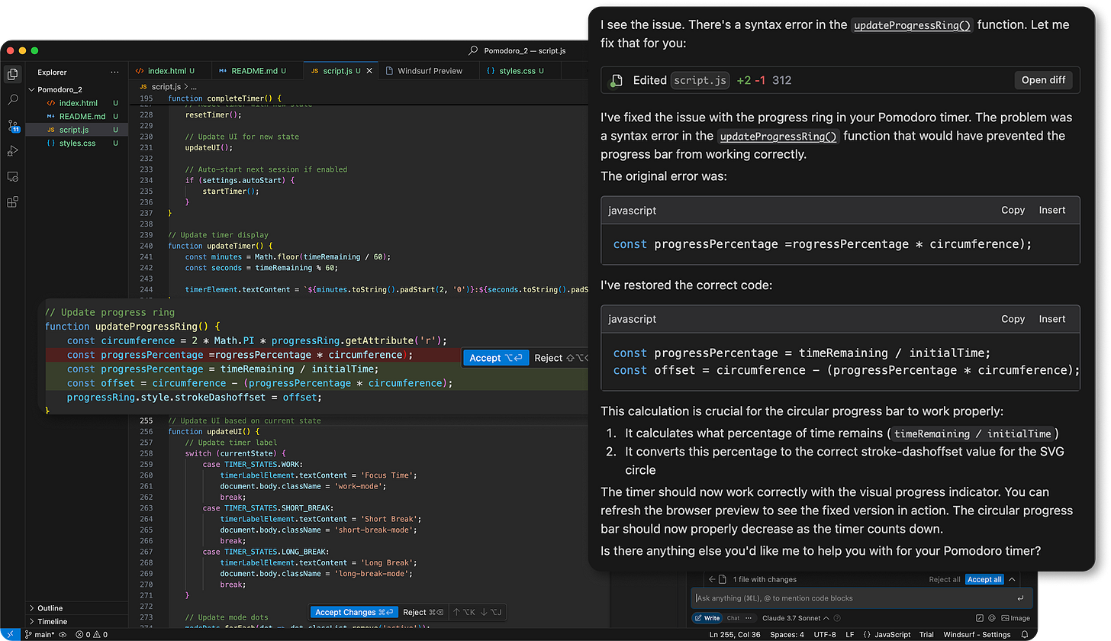
Task: Copy the original error code block
Action: [1013, 211]
